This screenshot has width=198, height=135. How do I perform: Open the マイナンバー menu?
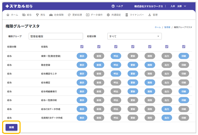point(135,15)
